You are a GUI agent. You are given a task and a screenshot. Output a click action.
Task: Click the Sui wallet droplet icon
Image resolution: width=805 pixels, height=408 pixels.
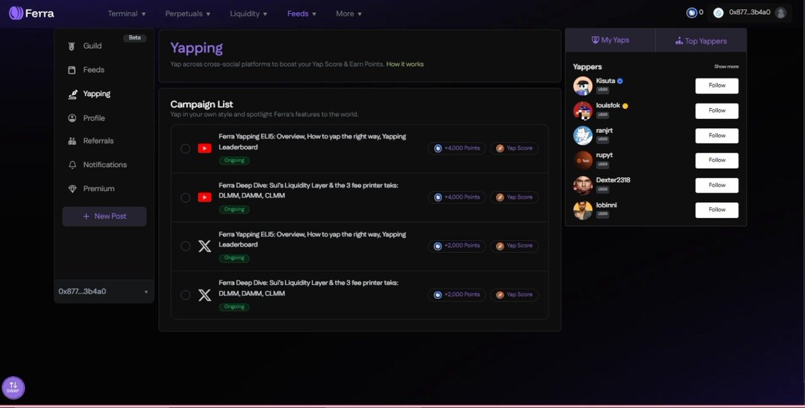(x=718, y=13)
